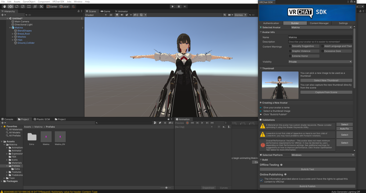The image size is (366, 193).
Task: Select the Move tool
Action: pos(10,6)
